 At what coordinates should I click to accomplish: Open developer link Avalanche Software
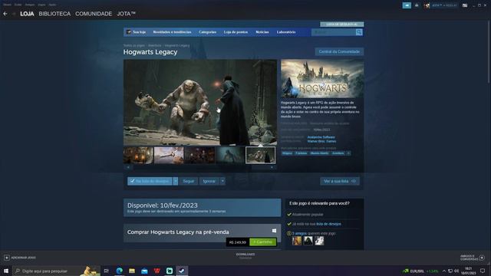point(321,137)
